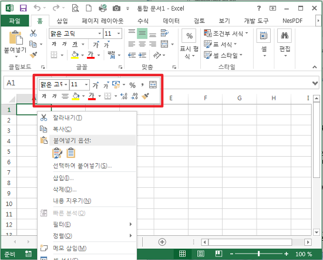
Task: Save the workbook from the quick access toolbar
Action: 23,8
